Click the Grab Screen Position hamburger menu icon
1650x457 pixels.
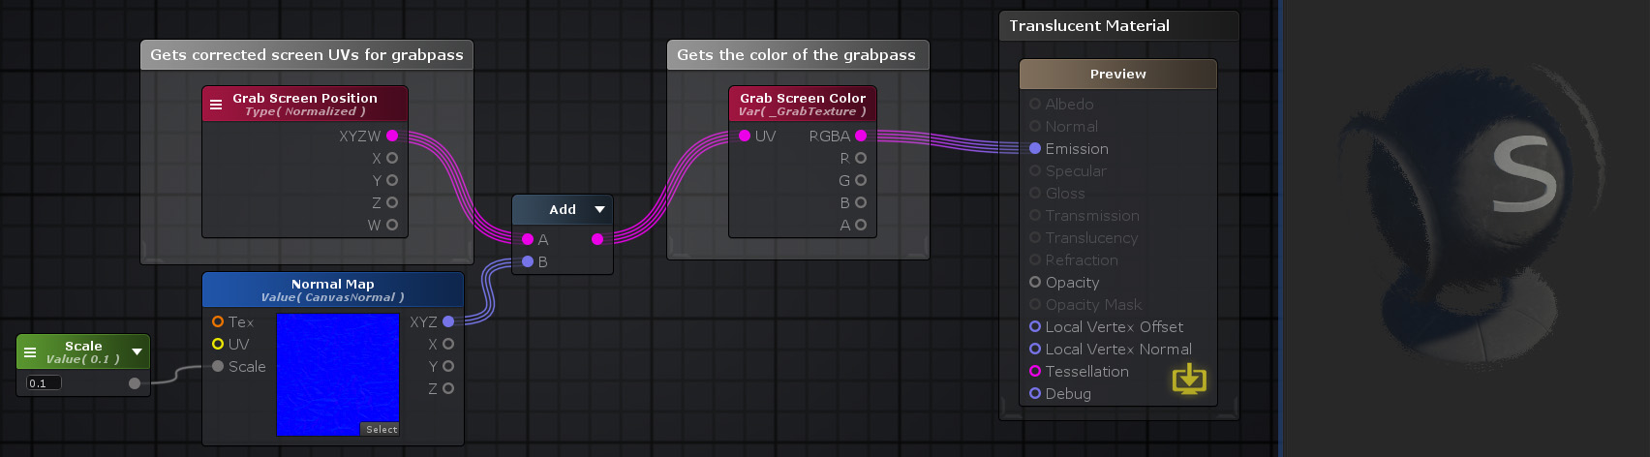point(216,105)
